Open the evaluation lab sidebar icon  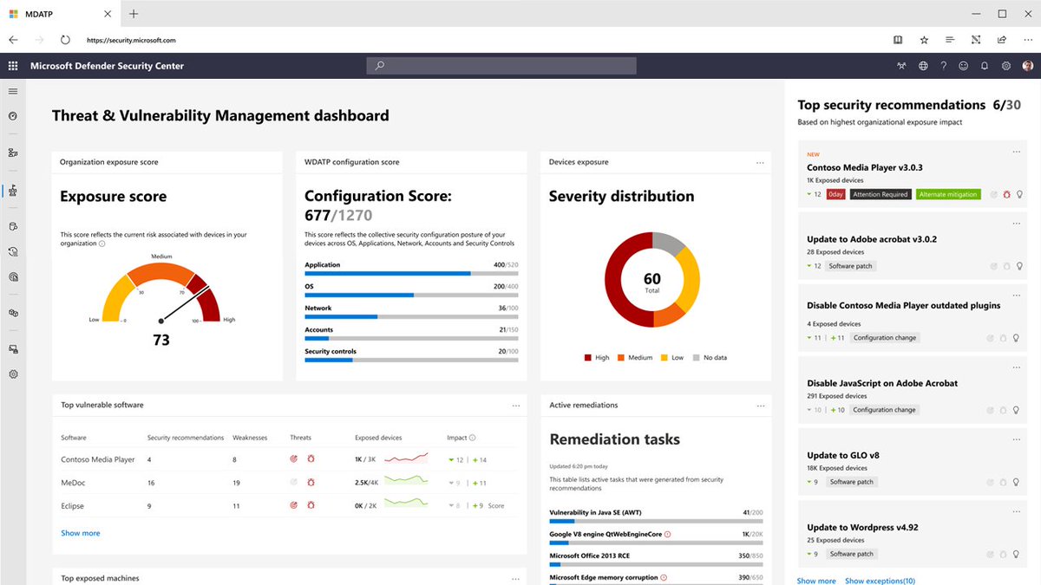[x=13, y=348]
